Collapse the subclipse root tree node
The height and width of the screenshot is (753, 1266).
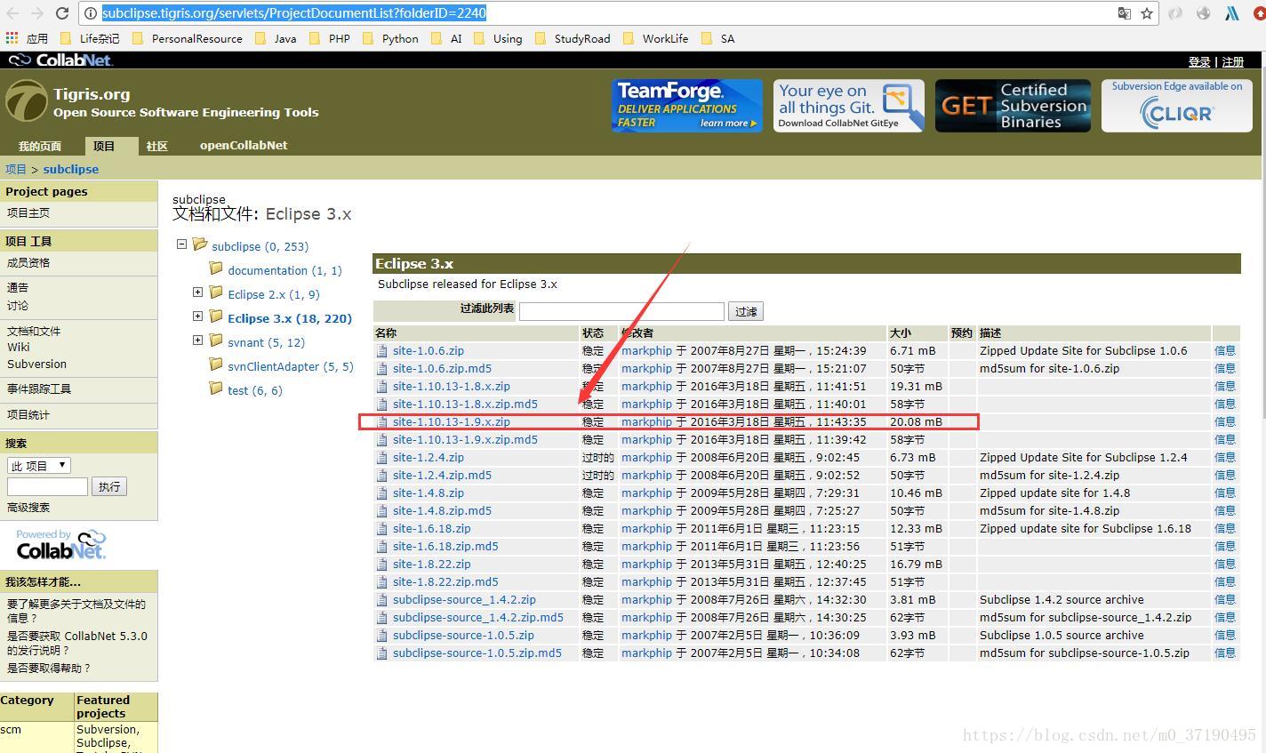tap(181, 244)
